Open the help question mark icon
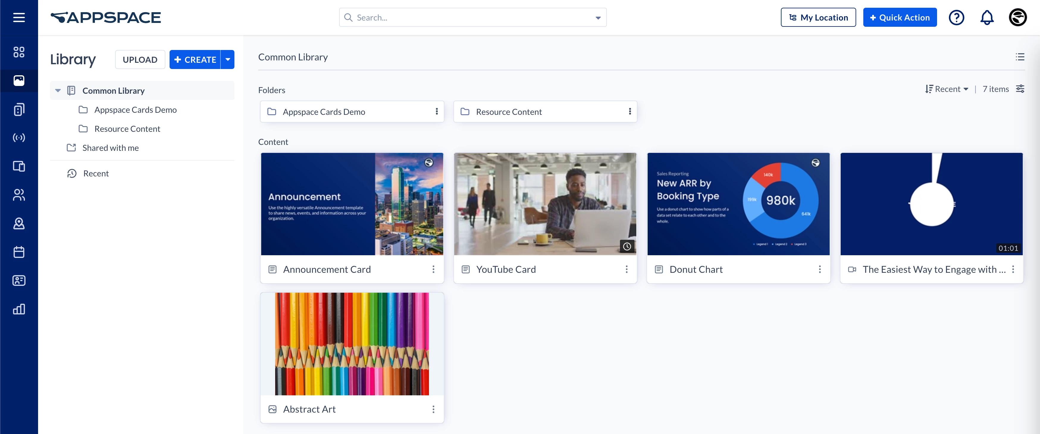Screen dimensions: 1040x434 coord(956,17)
